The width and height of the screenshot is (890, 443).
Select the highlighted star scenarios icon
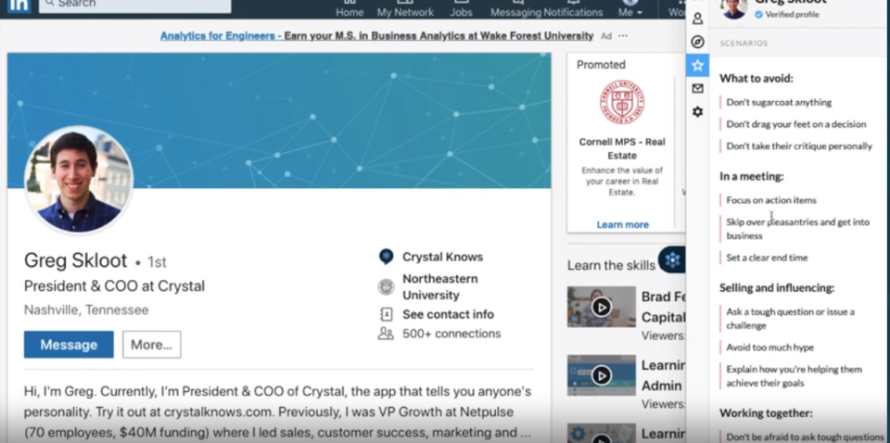pos(698,65)
